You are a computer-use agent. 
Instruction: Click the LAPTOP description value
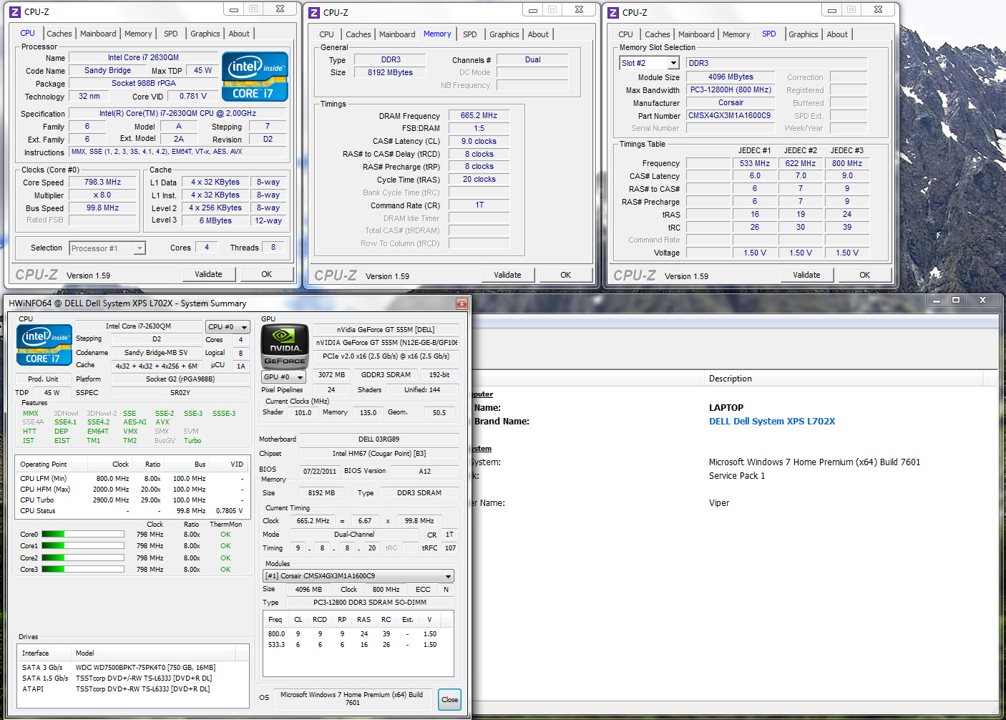click(x=726, y=408)
